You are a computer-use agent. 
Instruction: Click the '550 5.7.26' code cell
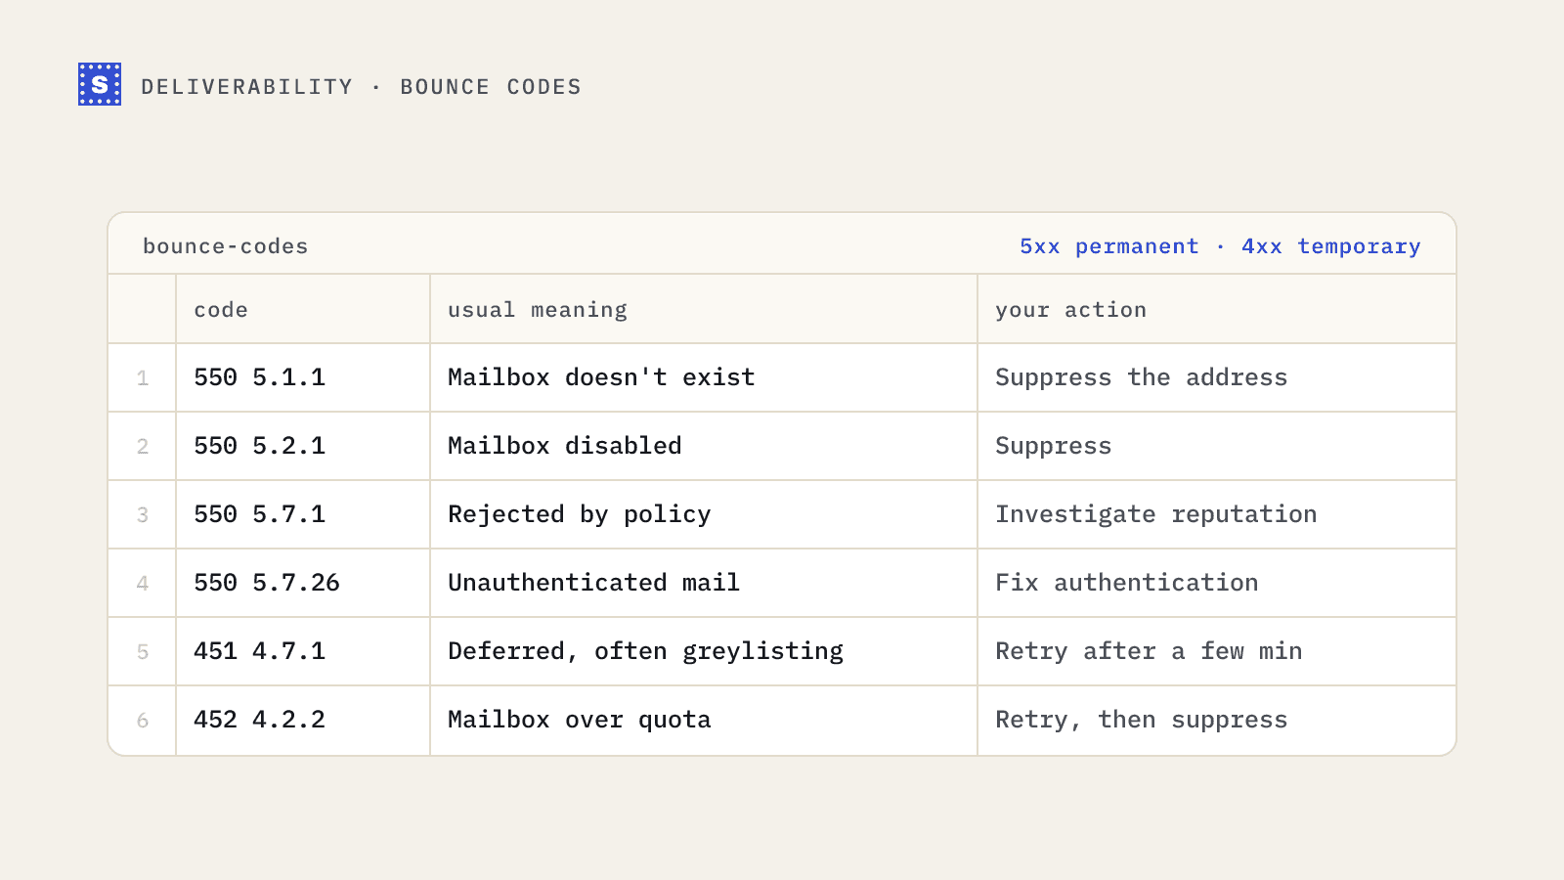click(x=303, y=583)
